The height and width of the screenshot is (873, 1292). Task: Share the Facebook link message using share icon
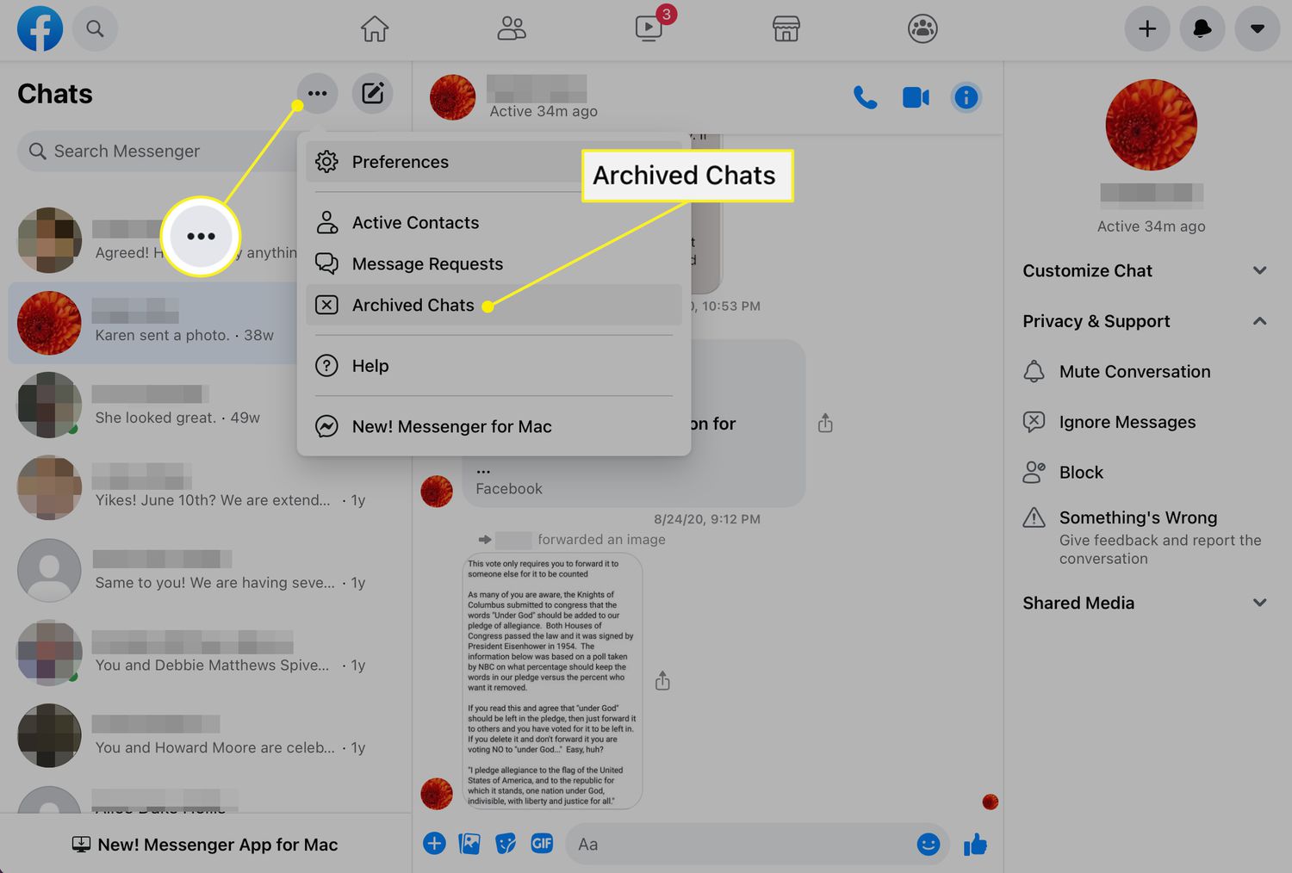click(825, 423)
